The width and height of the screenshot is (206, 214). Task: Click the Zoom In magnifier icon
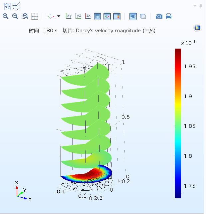[5, 16]
